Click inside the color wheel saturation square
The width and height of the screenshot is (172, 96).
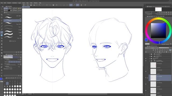coord(158,30)
